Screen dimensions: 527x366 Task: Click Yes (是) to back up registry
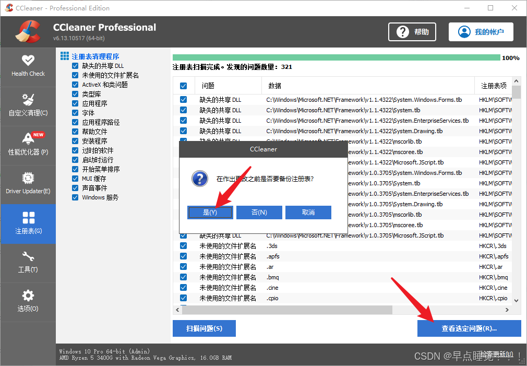(x=210, y=212)
